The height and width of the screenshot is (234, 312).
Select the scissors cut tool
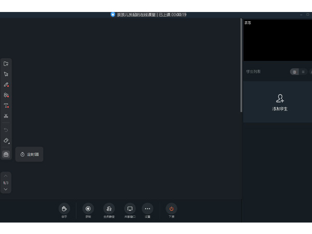point(6,116)
